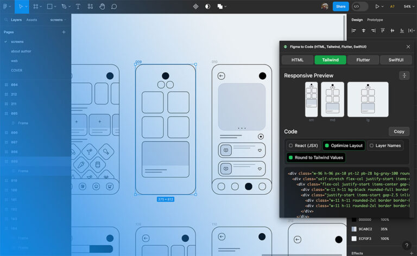Select the Hand tool

102,7
